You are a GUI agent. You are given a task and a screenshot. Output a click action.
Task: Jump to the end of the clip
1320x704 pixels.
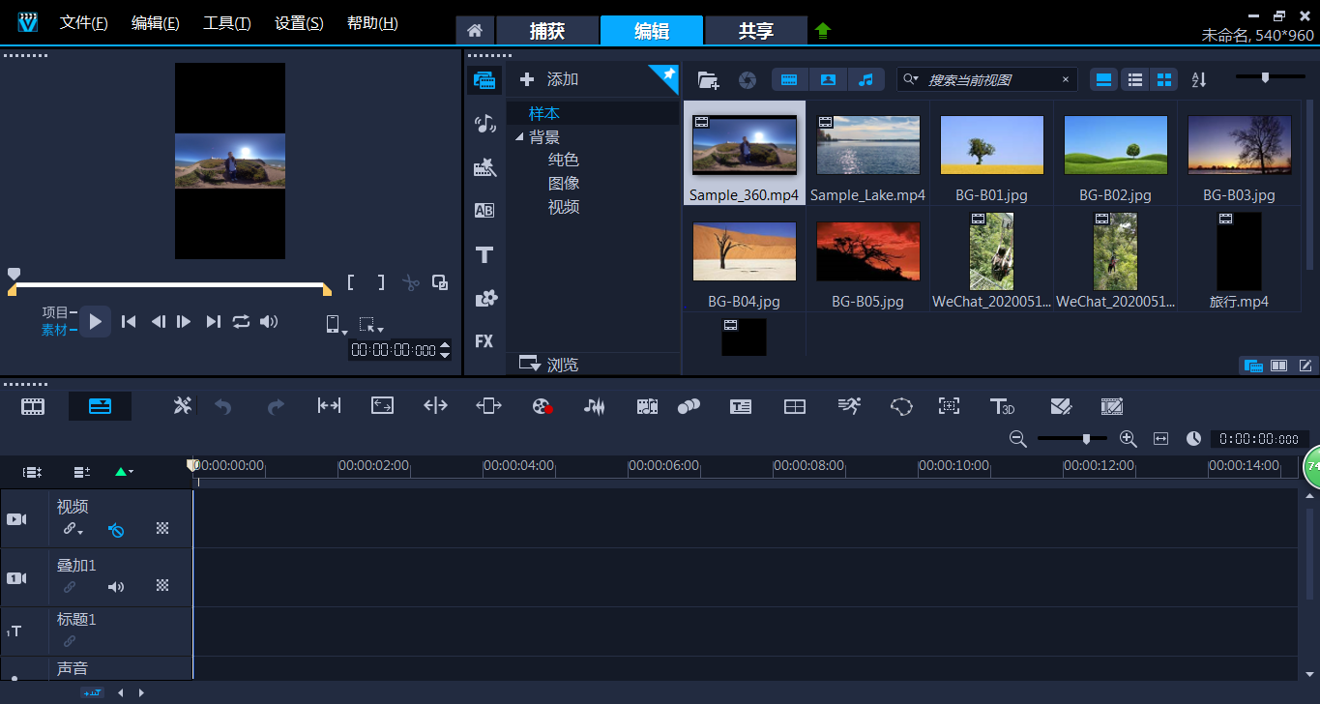point(214,321)
